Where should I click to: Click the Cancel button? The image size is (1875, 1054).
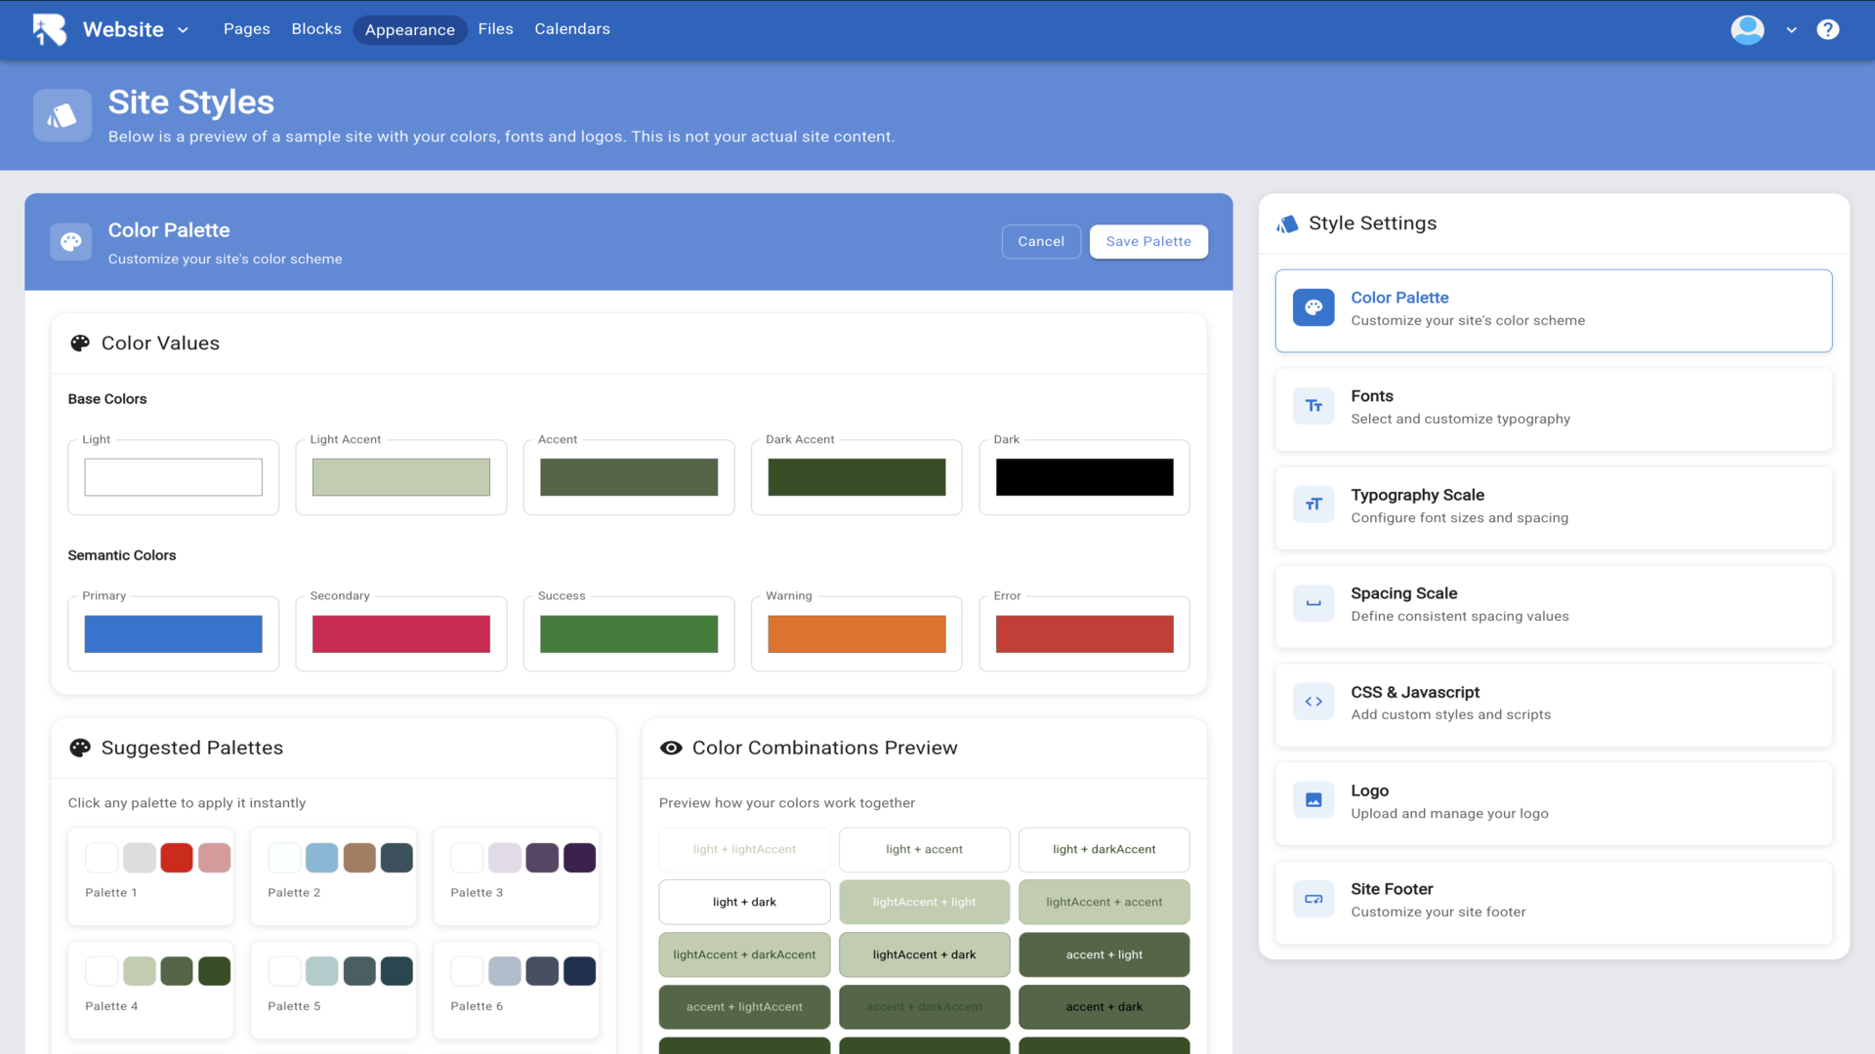click(x=1040, y=241)
